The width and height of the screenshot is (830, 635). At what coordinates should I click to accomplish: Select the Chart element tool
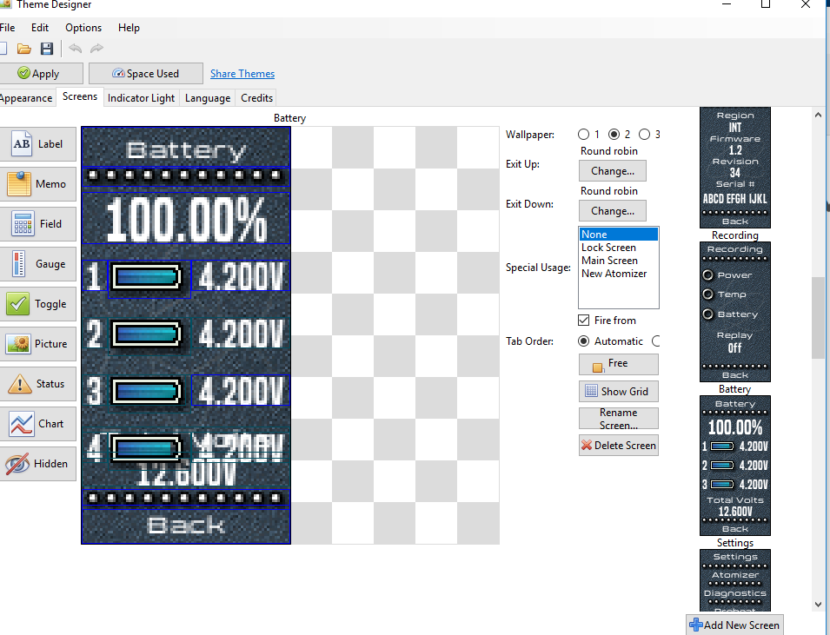tap(37, 424)
